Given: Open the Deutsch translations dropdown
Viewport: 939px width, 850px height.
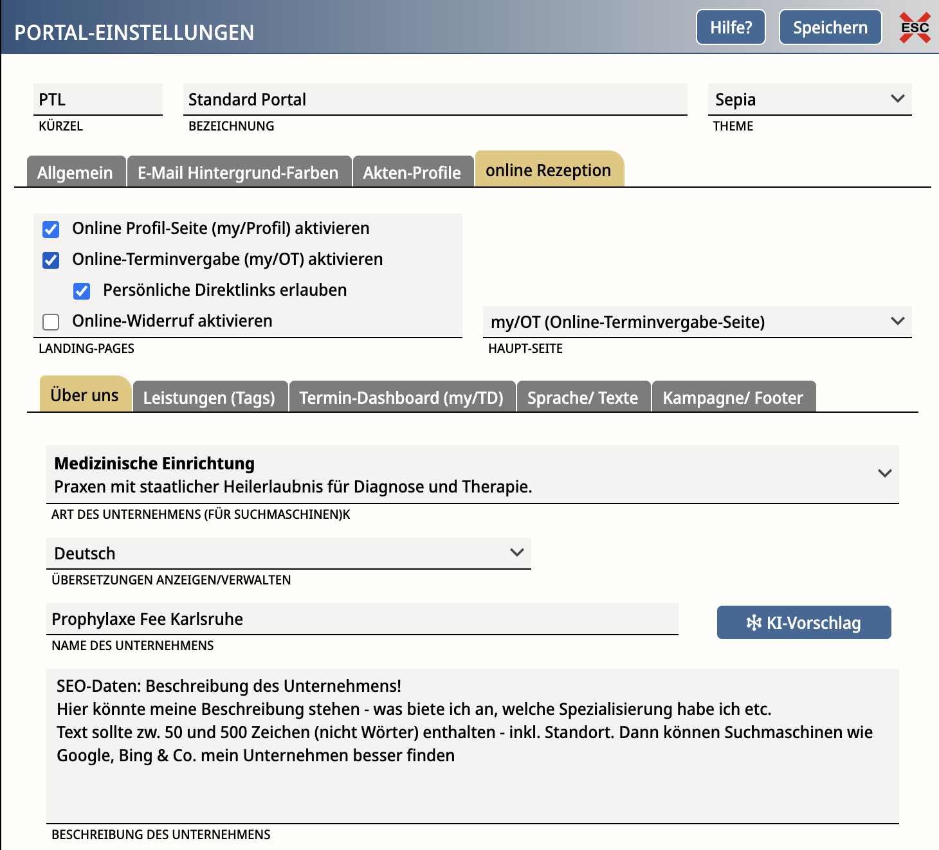Looking at the screenshot, I should [x=289, y=553].
